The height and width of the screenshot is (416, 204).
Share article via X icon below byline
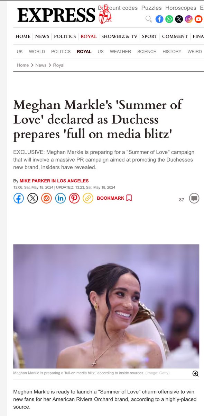33,198
